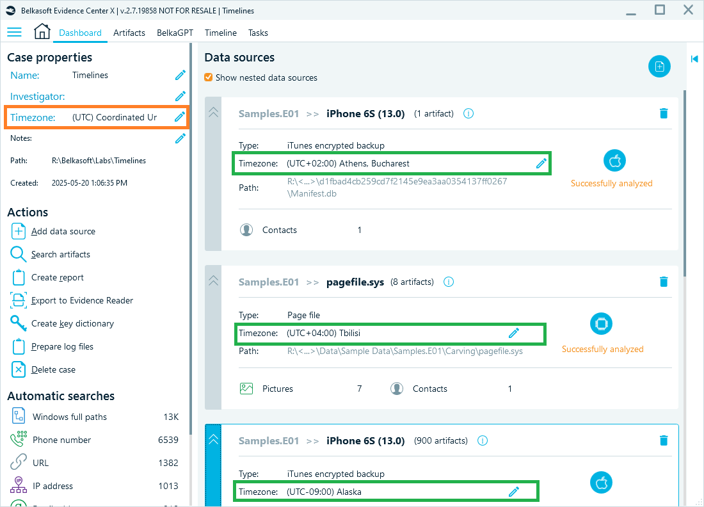This screenshot has width=704, height=507.
Task: Click the Contacts icon under first iPhone 6S
Action: (246, 230)
